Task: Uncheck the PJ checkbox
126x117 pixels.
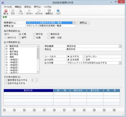Action: tap(5, 34)
